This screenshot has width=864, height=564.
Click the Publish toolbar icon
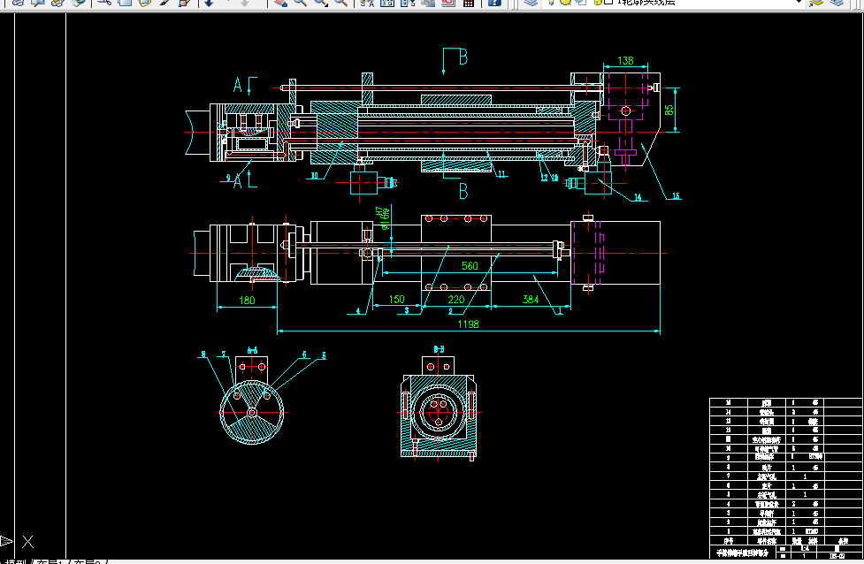click(57, 2)
